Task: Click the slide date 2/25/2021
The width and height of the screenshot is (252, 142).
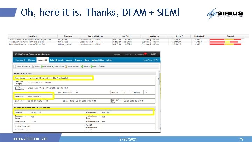Action: 128,140
